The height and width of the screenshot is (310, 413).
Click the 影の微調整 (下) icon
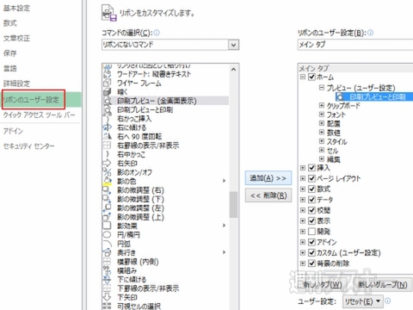(x=107, y=199)
